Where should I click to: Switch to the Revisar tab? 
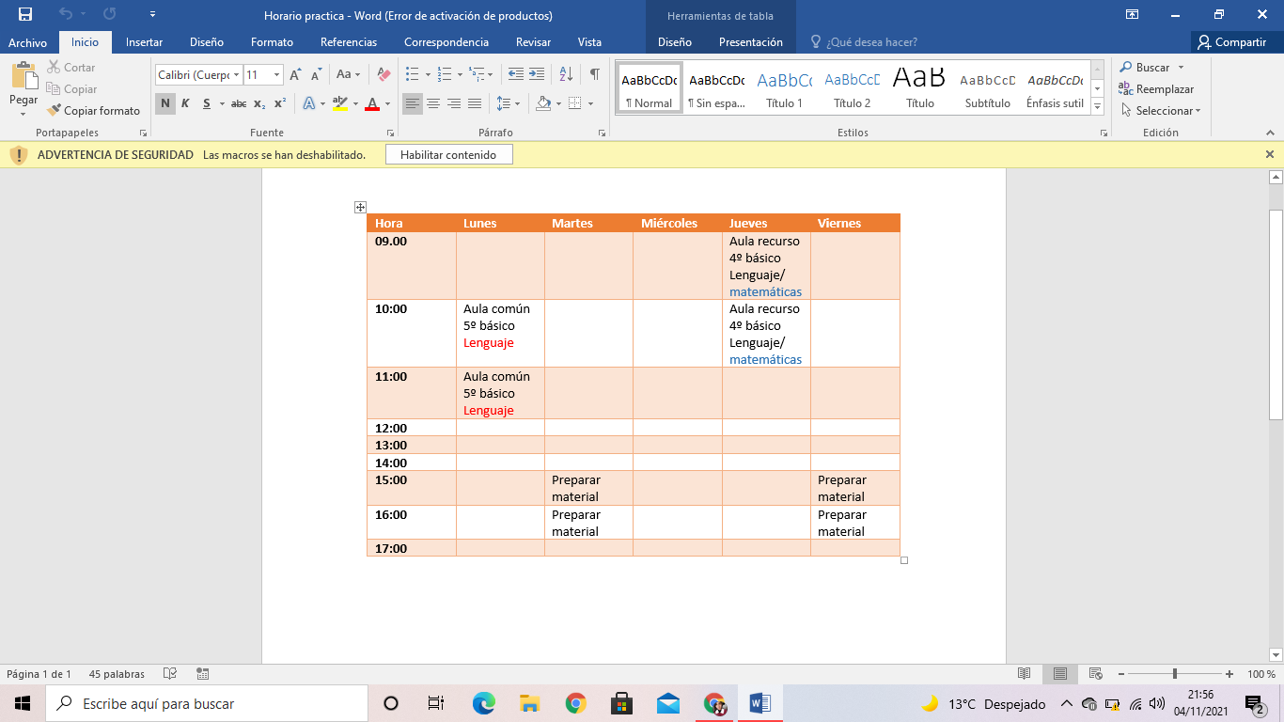533,42
